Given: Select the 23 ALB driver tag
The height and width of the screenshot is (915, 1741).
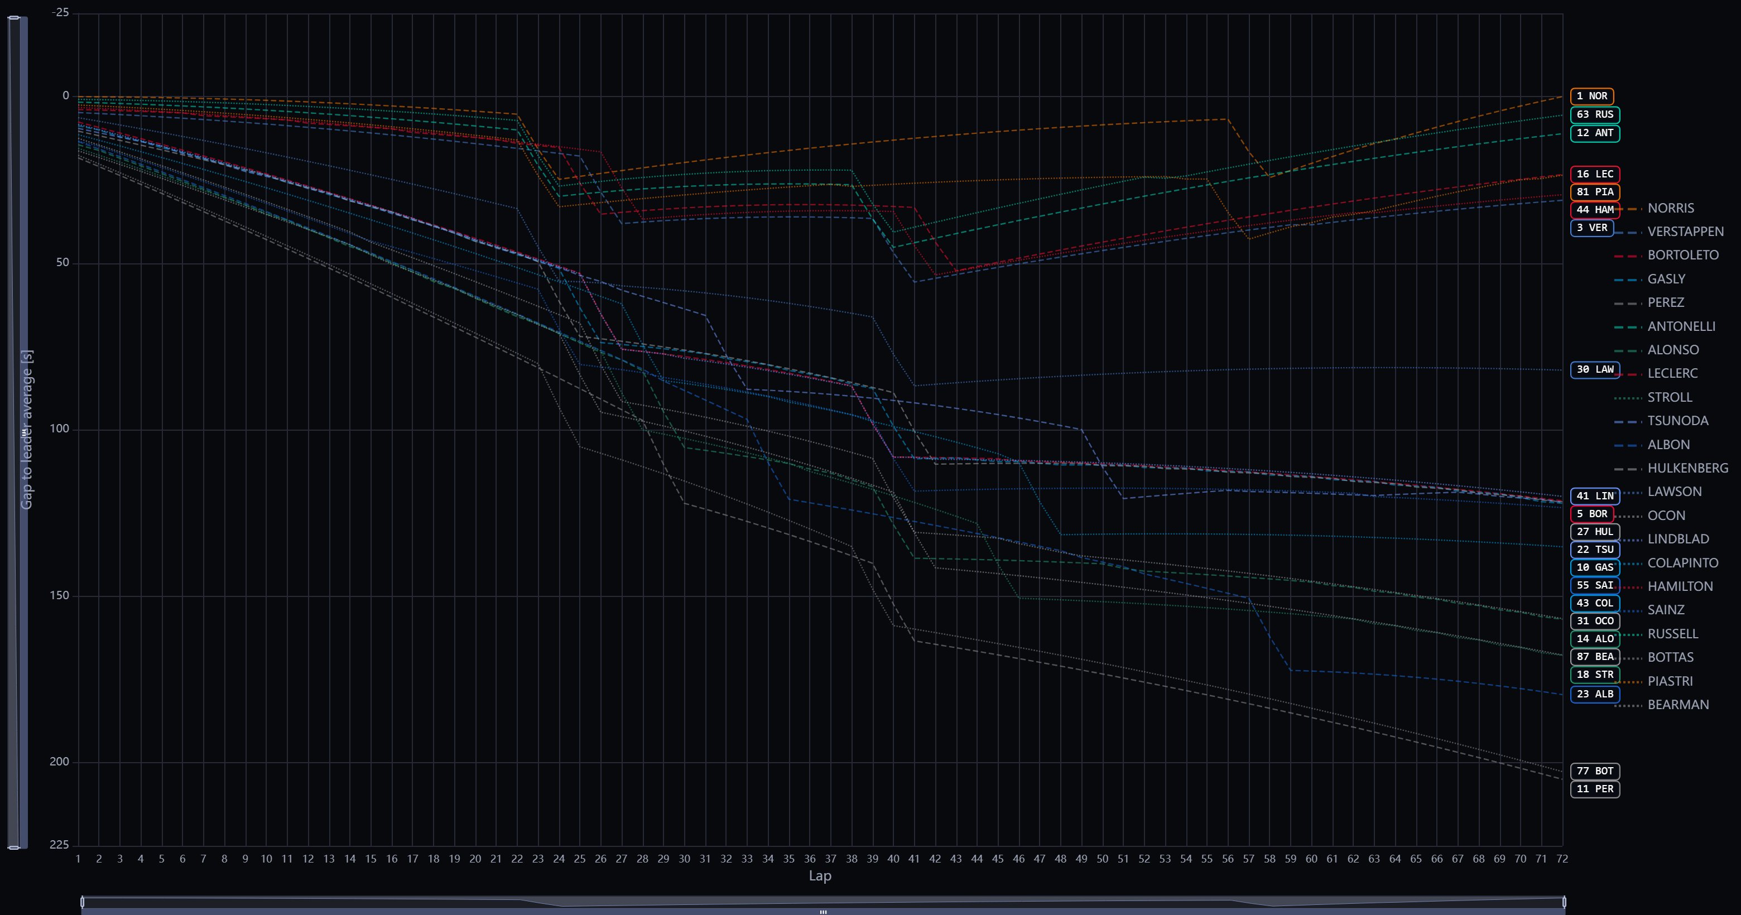Looking at the screenshot, I should [1595, 694].
